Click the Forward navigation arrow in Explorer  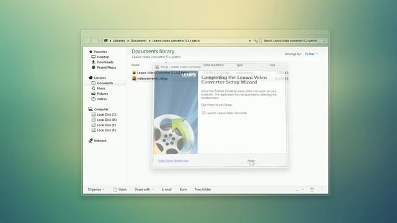(95, 41)
